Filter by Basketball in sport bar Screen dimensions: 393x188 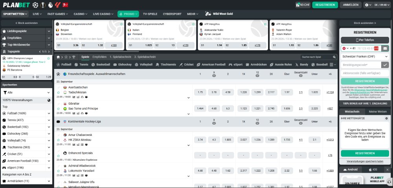click(x=101, y=64)
